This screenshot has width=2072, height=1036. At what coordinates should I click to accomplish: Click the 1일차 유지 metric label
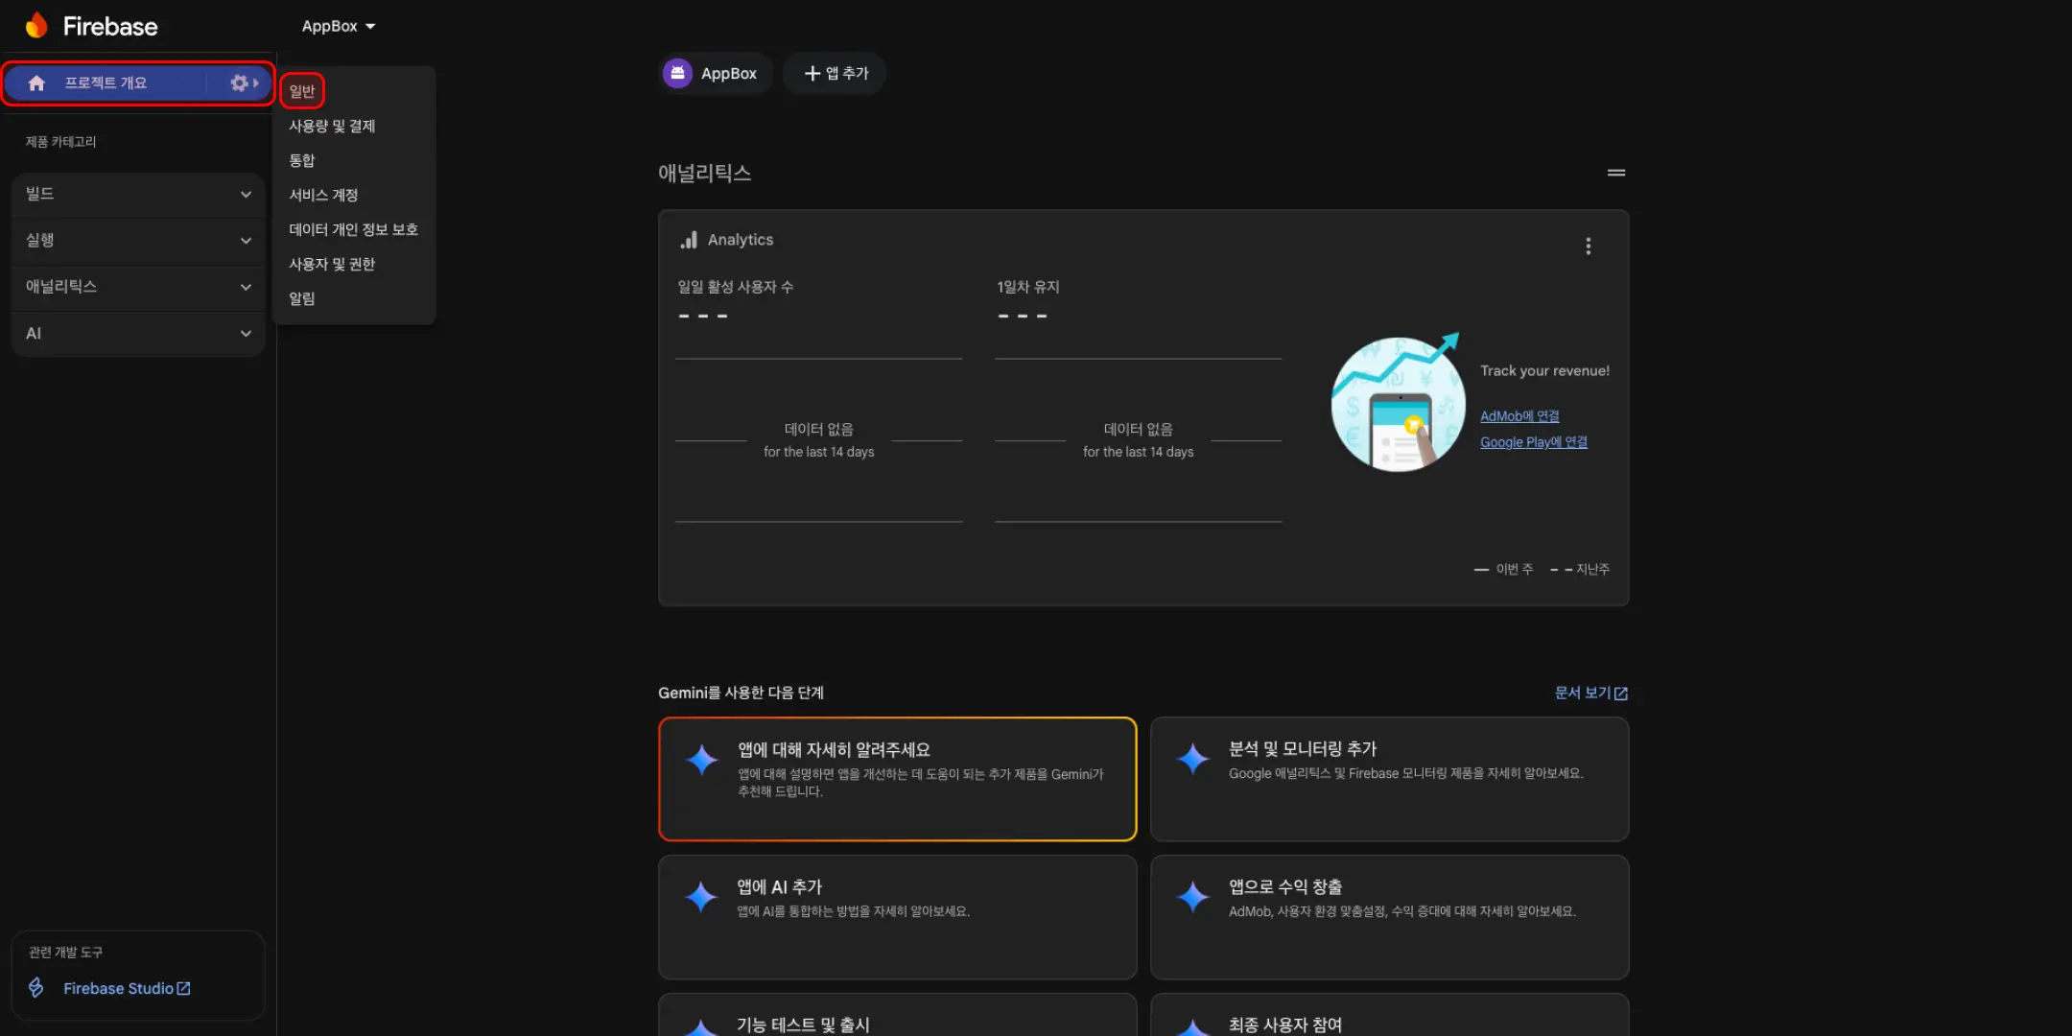1028,287
